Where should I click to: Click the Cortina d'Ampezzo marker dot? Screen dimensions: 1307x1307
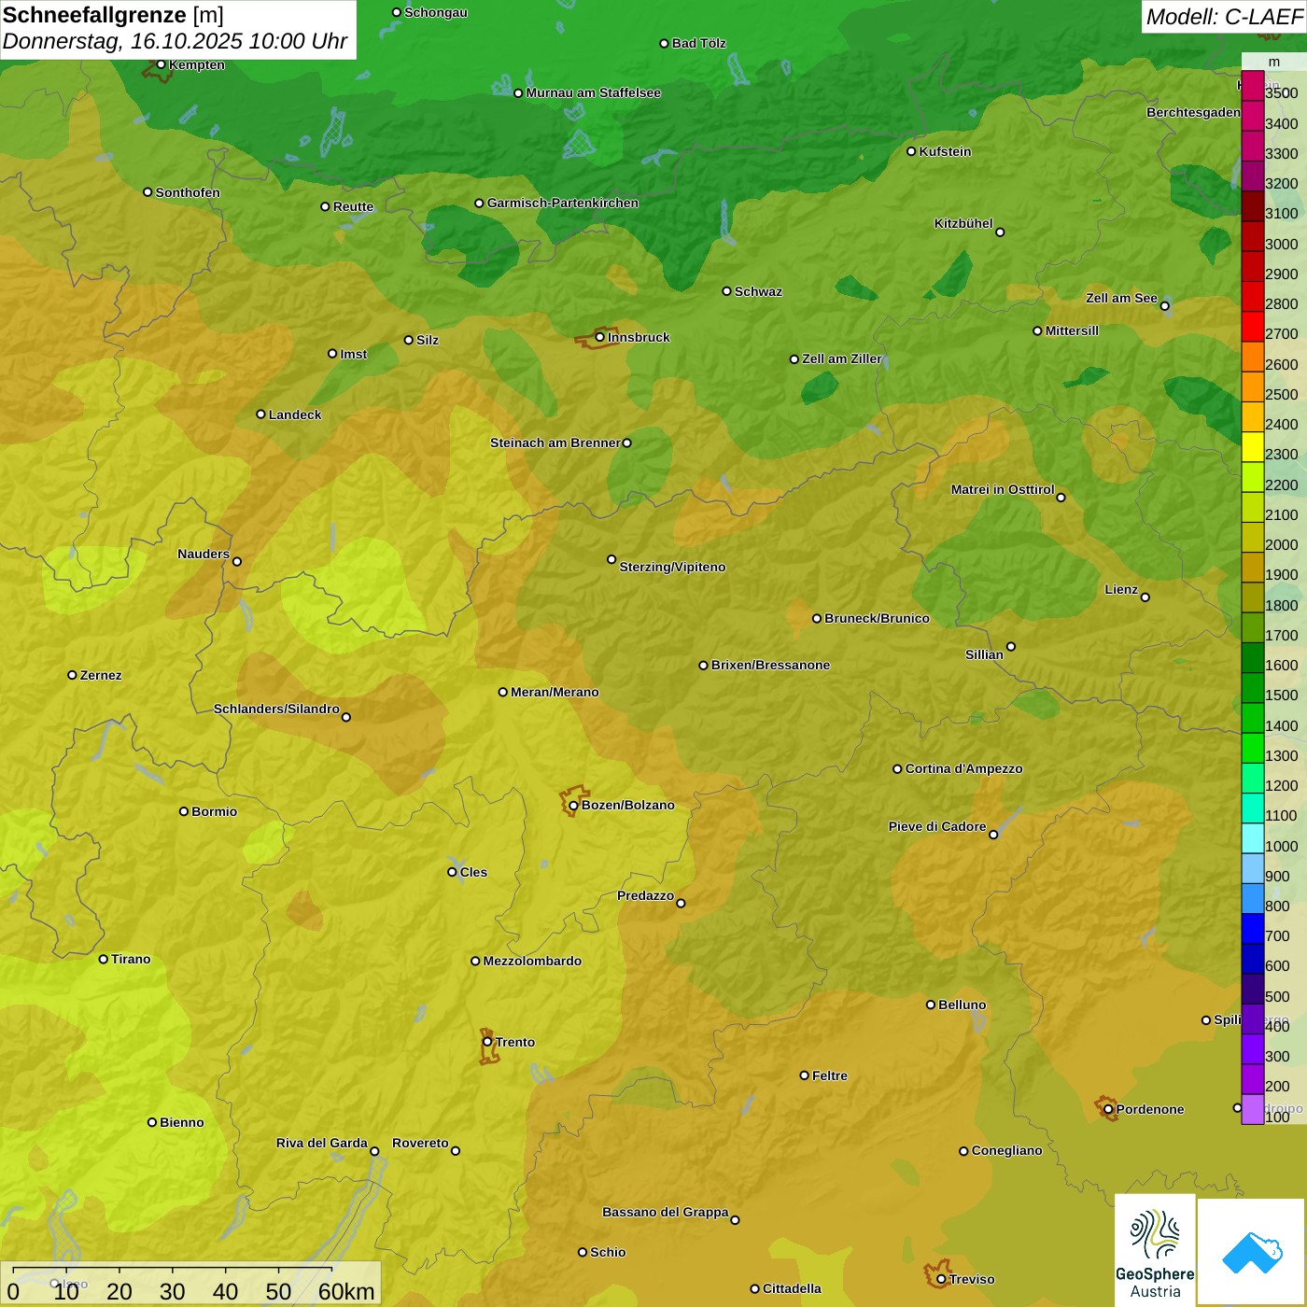(x=897, y=769)
